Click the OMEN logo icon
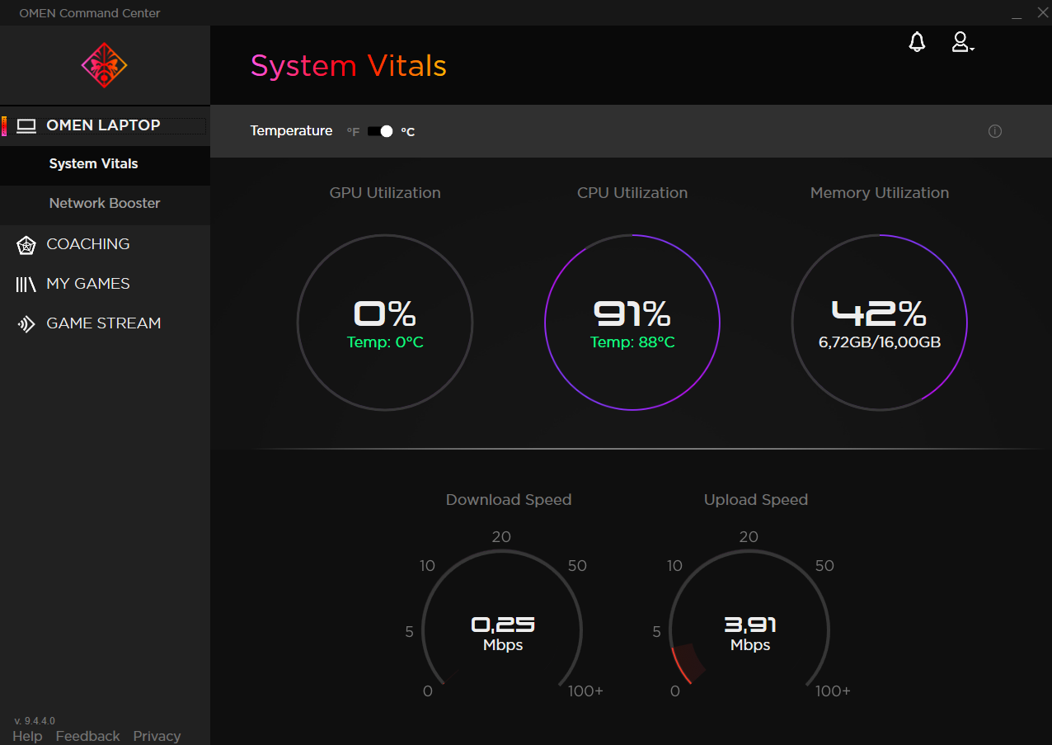This screenshot has width=1052, height=745. click(105, 65)
